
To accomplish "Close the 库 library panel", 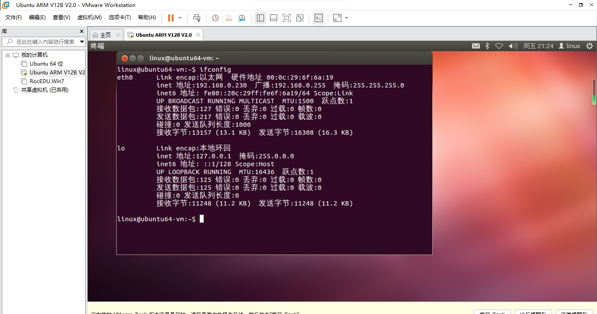I will (81, 31).
